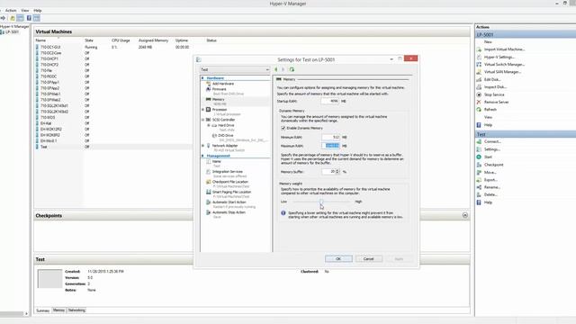Collapse the Hardware section header

tap(202, 78)
